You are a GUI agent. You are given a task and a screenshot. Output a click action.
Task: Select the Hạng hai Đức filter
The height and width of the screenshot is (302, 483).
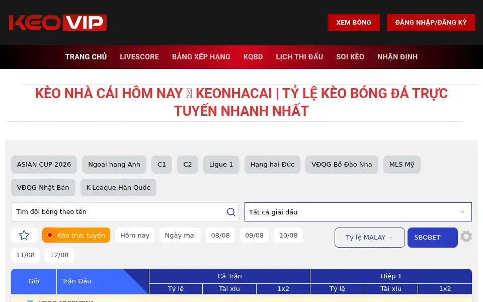pos(272,165)
